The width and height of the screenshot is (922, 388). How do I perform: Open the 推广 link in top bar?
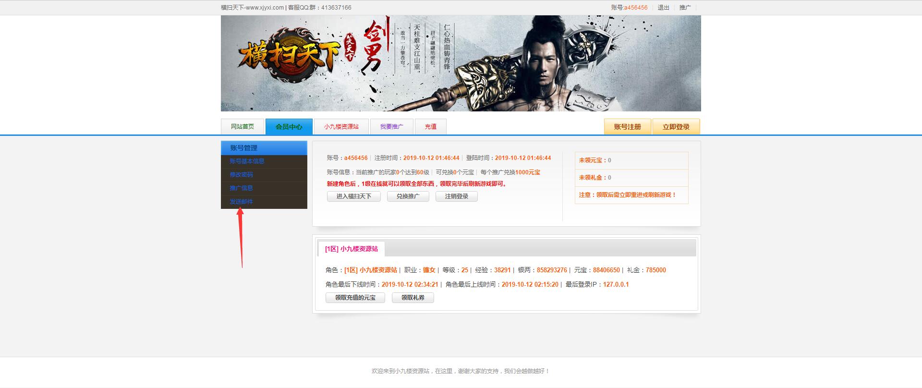[x=685, y=8]
